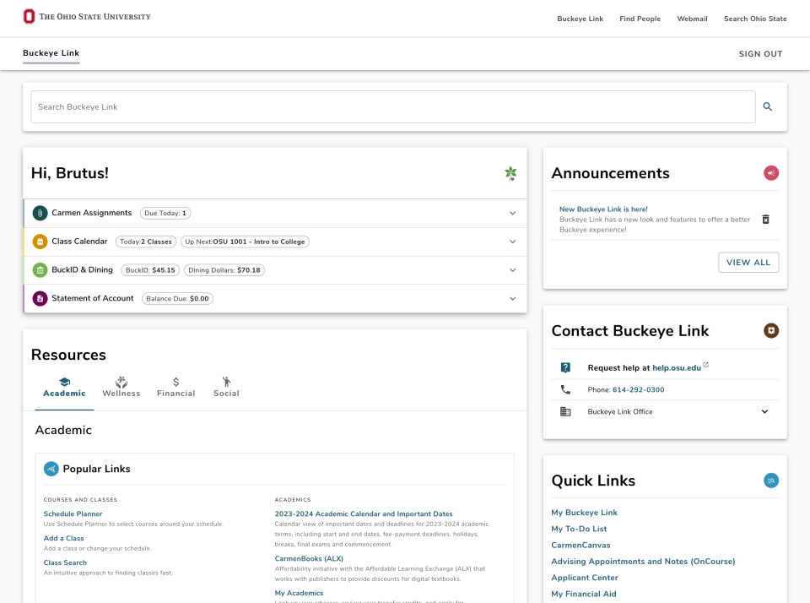The width and height of the screenshot is (810, 603).
Task: Click the Popular Links blue icon
Action: point(51,469)
